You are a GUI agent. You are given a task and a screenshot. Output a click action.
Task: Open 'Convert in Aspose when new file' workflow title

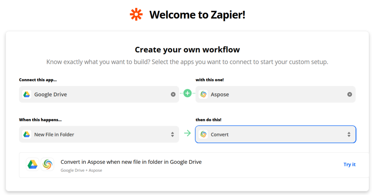[131, 162]
